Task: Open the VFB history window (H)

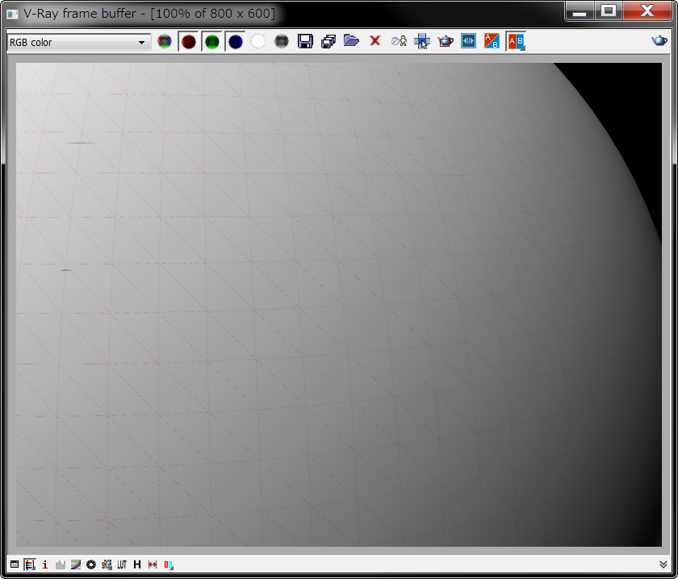Action: pyautogui.click(x=137, y=564)
